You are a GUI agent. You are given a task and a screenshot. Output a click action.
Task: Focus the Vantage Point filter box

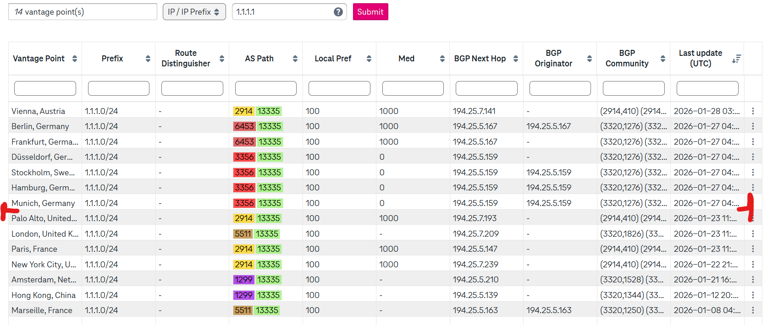click(45, 88)
